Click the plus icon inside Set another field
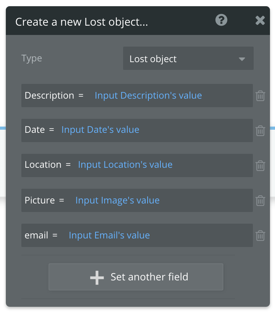This screenshot has height=313, width=275. pos(96,276)
